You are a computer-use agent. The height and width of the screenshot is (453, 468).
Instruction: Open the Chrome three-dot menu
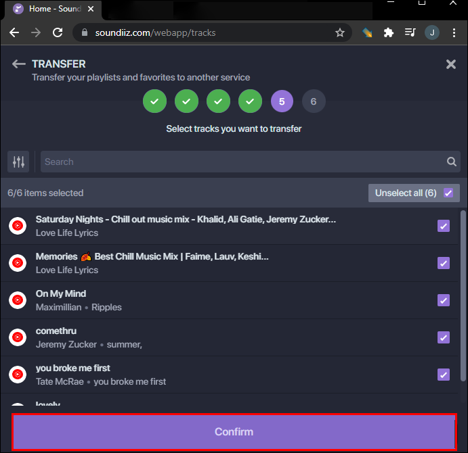[x=453, y=32]
